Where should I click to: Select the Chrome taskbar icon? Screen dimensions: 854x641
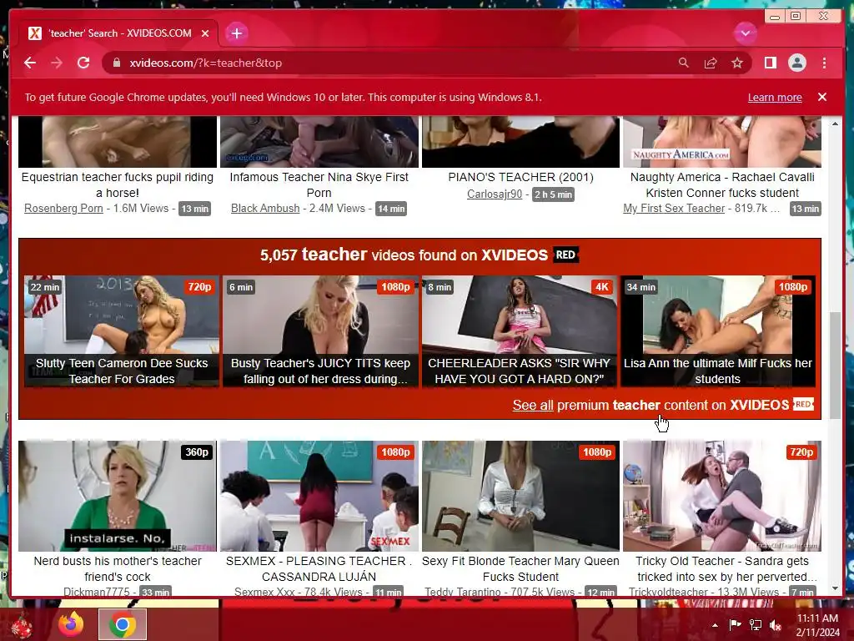pyautogui.click(x=123, y=624)
